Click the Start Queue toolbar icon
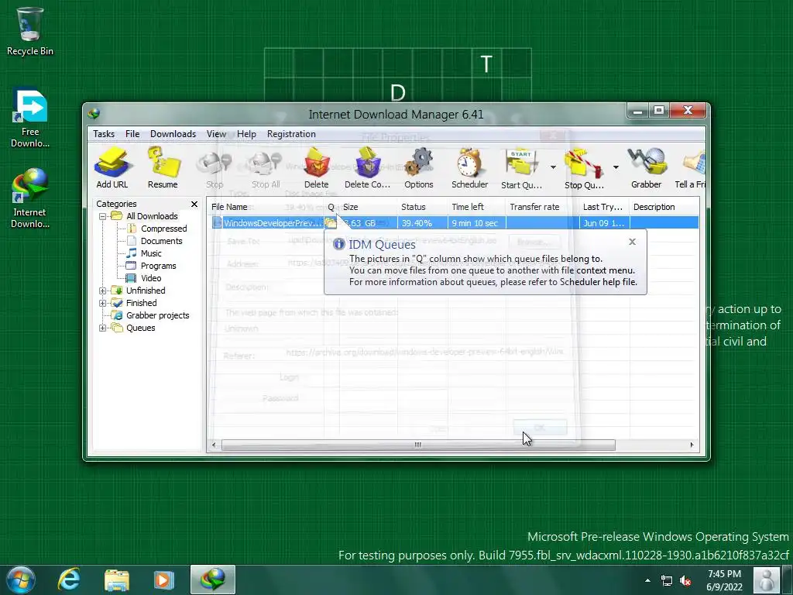Image resolution: width=793 pixels, height=595 pixels. (521, 169)
